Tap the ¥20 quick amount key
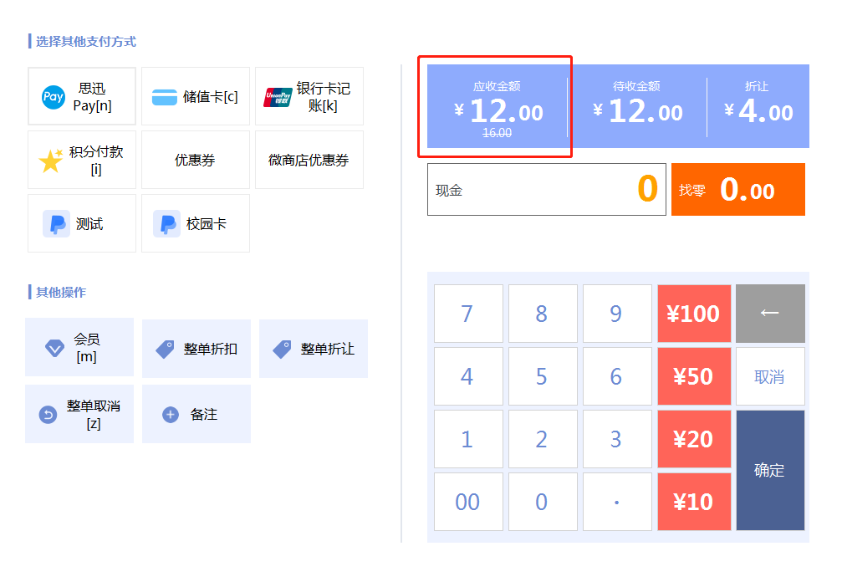This screenshot has width=842, height=582. [694, 439]
